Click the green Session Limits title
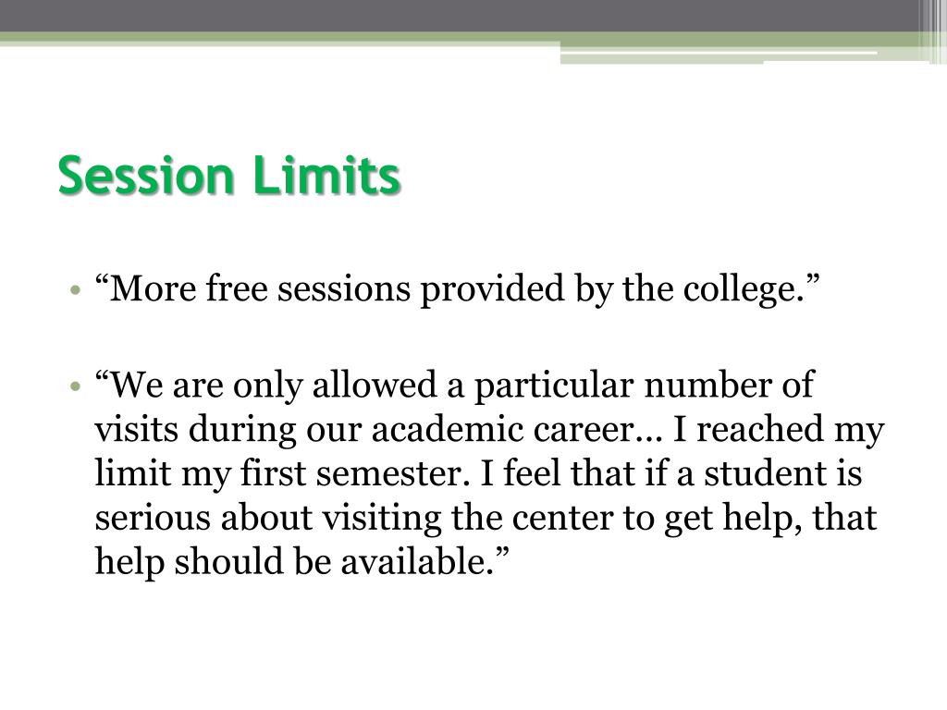The width and height of the screenshot is (947, 710). pyautogui.click(x=229, y=176)
